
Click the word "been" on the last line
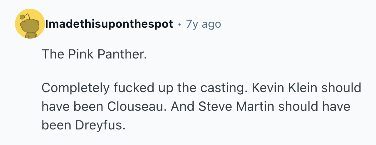tap(55, 125)
